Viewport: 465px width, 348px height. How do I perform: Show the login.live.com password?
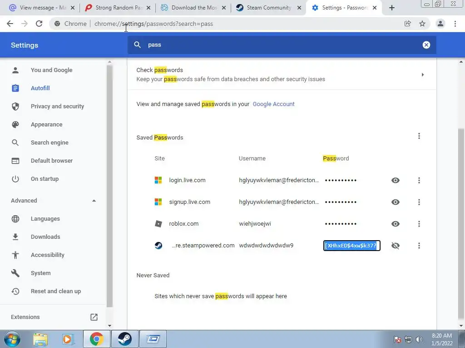(x=396, y=180)
